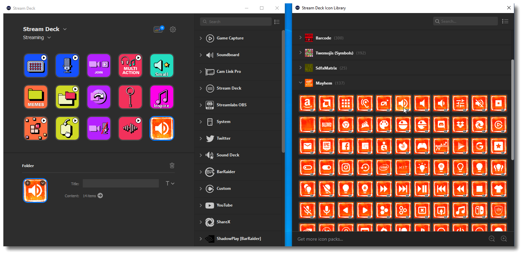Select the Epic Games icon in Mayhem pack
Image resolution: width=521 pixels, height=253 pixels.
[x=326, y=146]
